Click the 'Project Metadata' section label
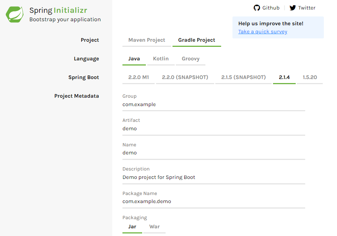337x236 pixels. pos(76,96)
